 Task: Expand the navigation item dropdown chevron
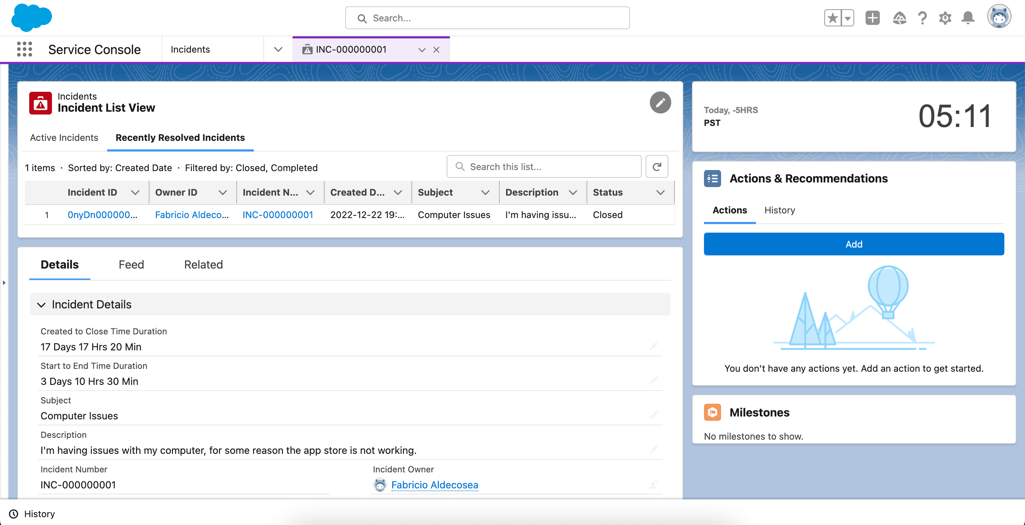coord(278,49)
